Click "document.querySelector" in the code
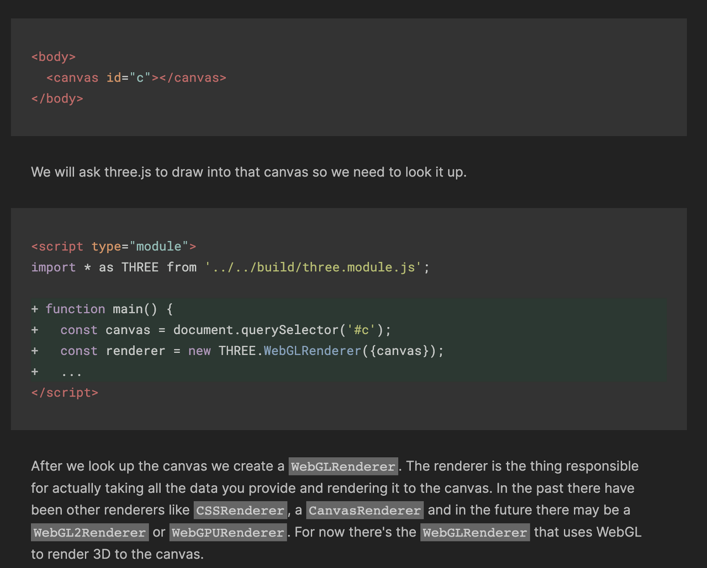 tap(256, 330)
